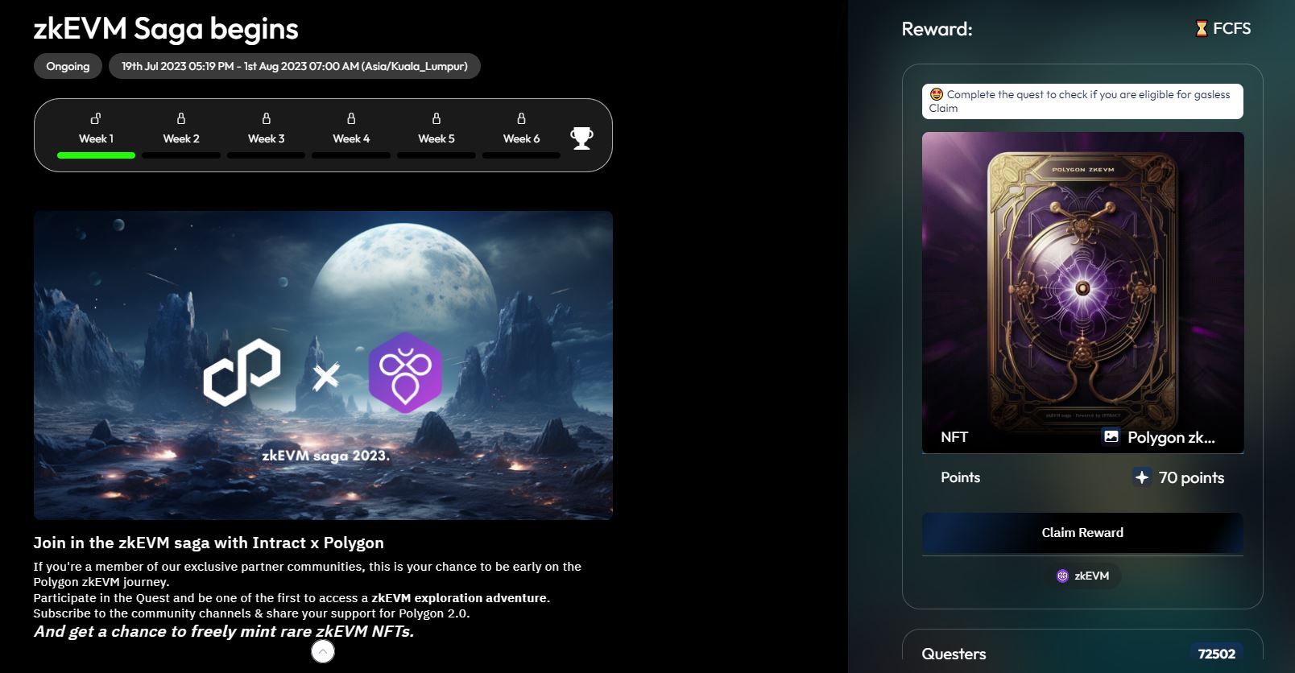Click the hourglass FCFS icon
This screenshot has height=673, width=1295.
click(1201, 29)
